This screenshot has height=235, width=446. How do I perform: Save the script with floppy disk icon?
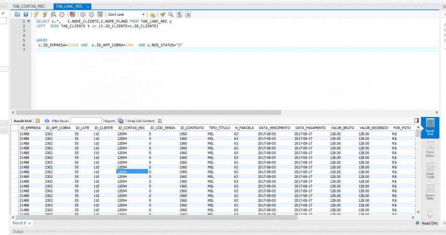(26, 14)
